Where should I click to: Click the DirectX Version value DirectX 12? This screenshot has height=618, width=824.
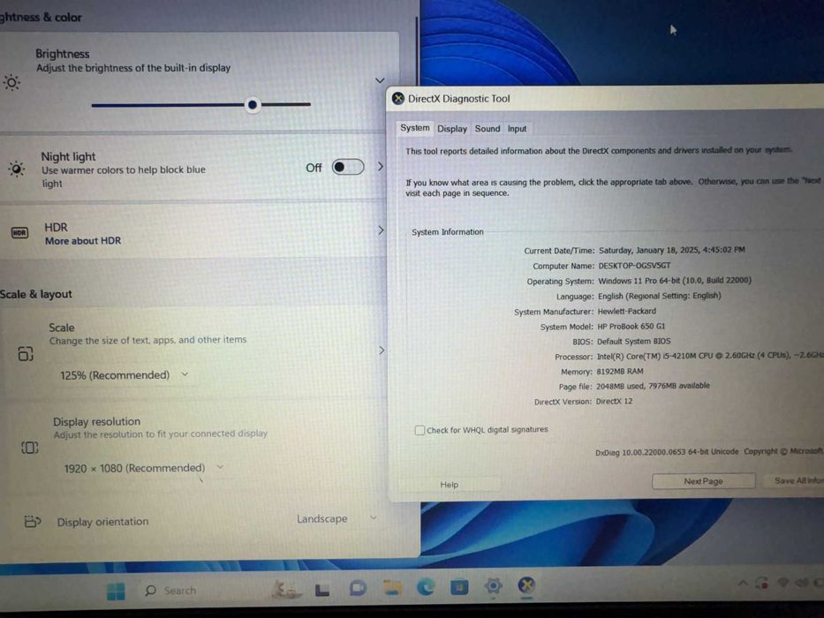point(614,402)
